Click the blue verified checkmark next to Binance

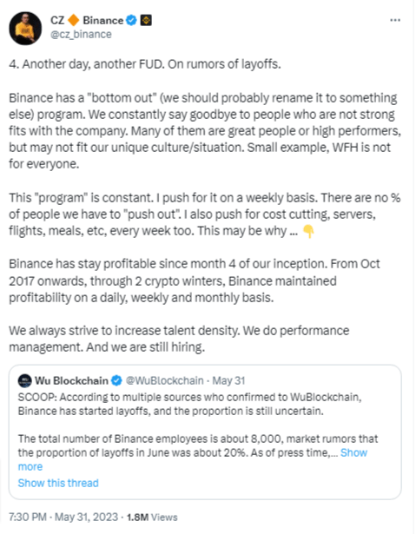pyautogui.click(x=131, y=21)
